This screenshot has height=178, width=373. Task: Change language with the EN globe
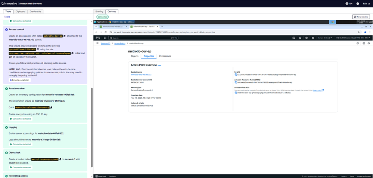point(349,4)
